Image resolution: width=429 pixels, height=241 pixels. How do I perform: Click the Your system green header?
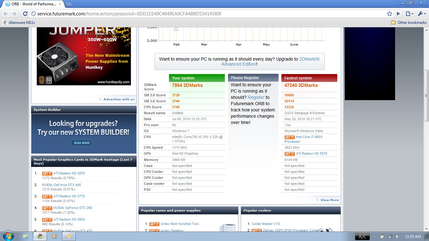click(x=197, y=78)
